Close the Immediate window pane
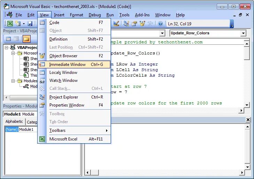The height and width of the screenshot is (179, 254). point(248,120)
